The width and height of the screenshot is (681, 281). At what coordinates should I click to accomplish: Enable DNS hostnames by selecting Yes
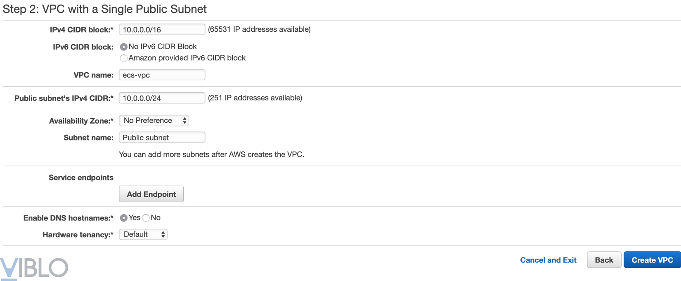[x=123, y=218]
